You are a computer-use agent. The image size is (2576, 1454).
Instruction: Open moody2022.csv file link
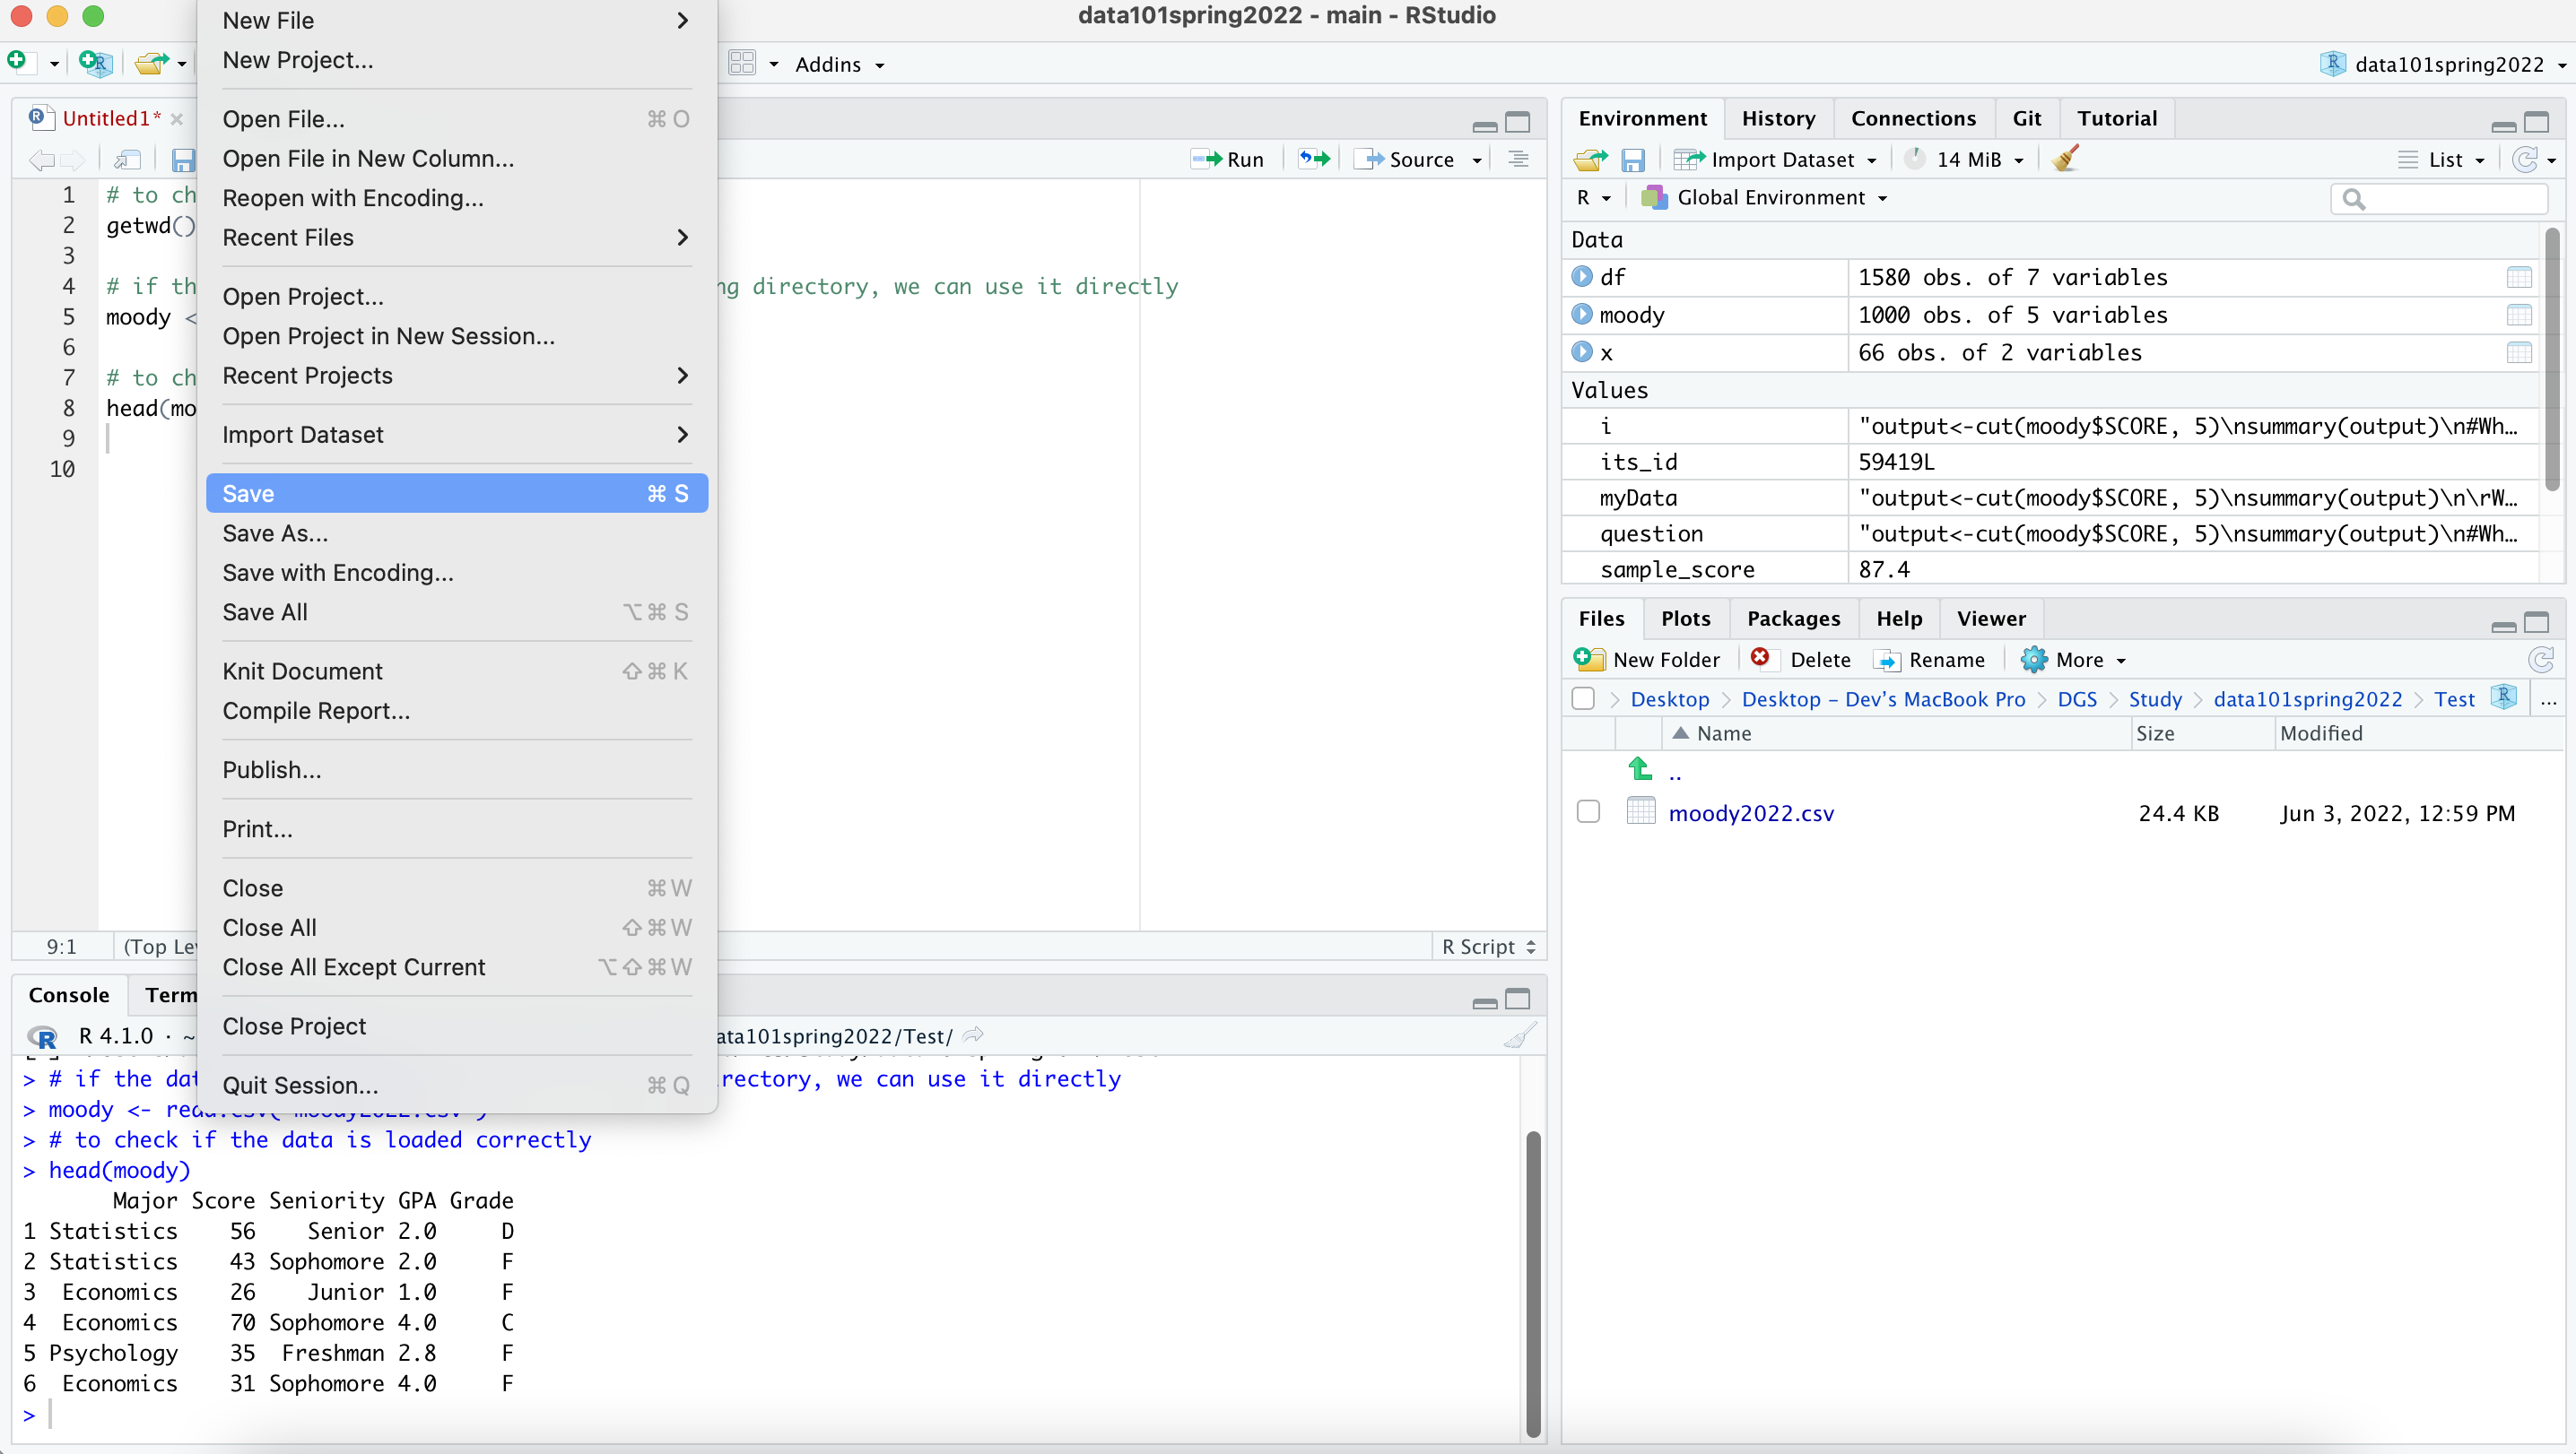1751,812
